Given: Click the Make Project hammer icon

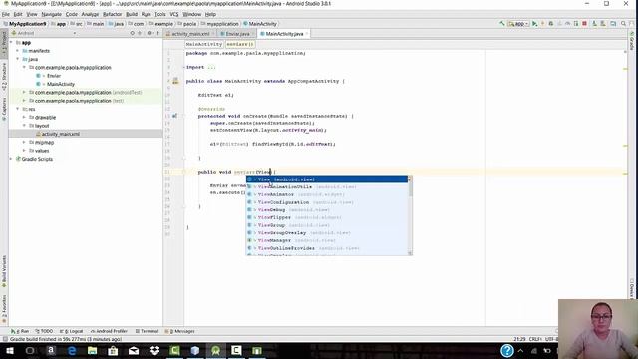Looking at the screenshot, I should pos(502,24).
